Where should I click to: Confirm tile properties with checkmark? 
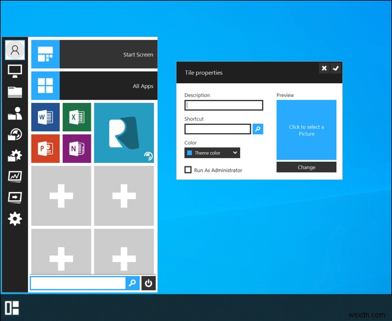[x=336, y=68]
